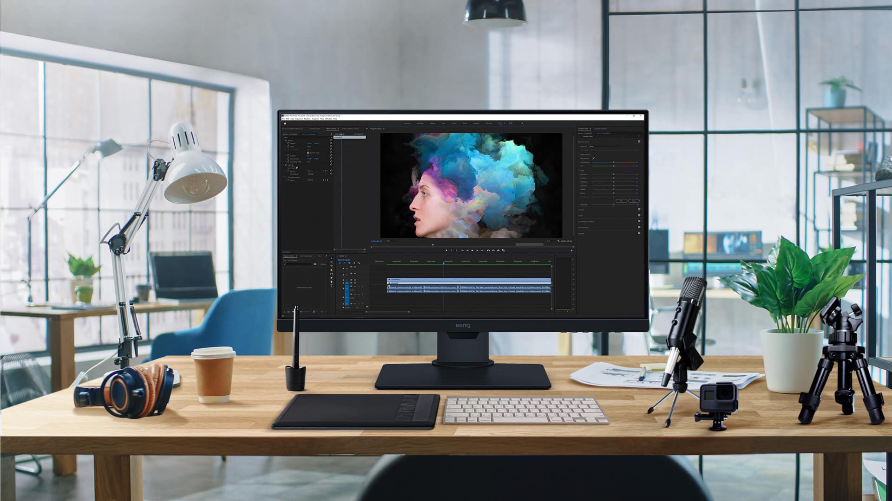Image resolution: width=892 pixels, height=501 pixels.
Task: Step back one frame in Program monitor
Action: click(x=467, y=250)
